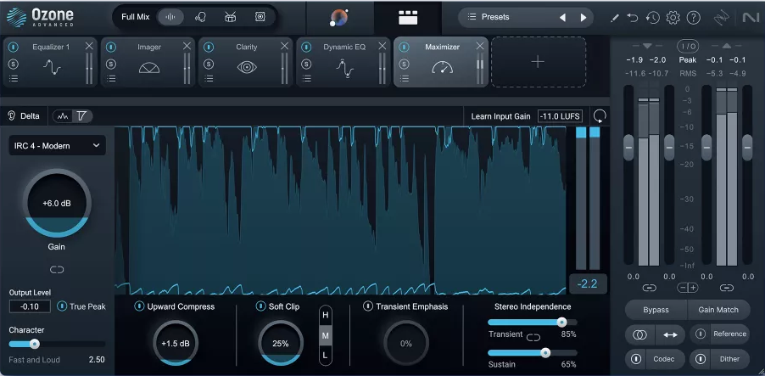Remove the Clarity module
The height and width of the screenshot is (376, 765).
284,46
